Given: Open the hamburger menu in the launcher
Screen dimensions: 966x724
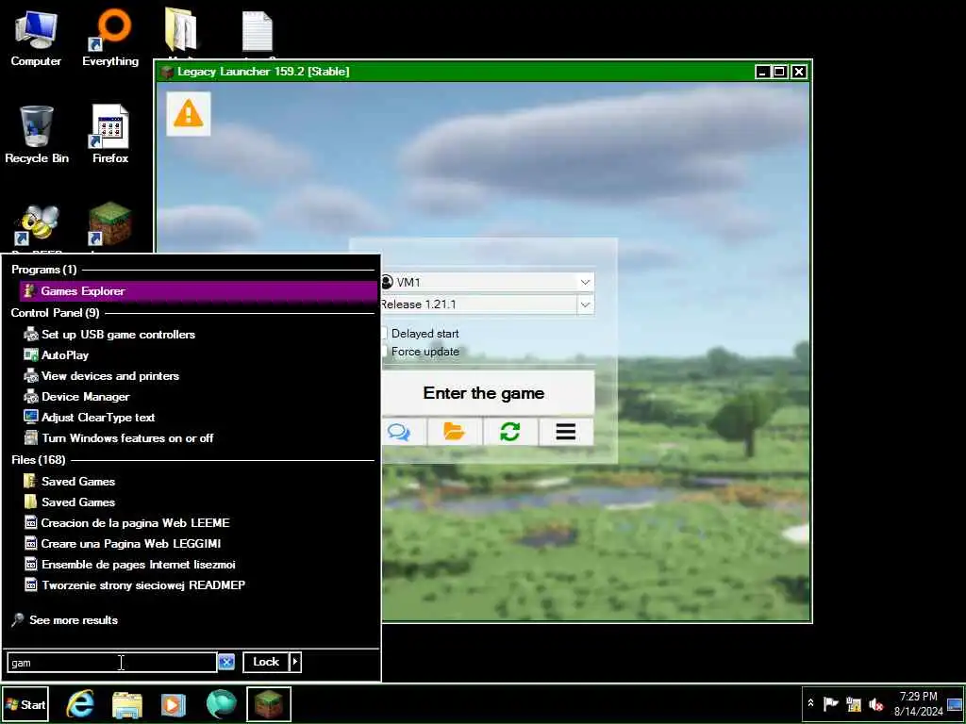Looking at the screenshot, I should tap(566, 432).
